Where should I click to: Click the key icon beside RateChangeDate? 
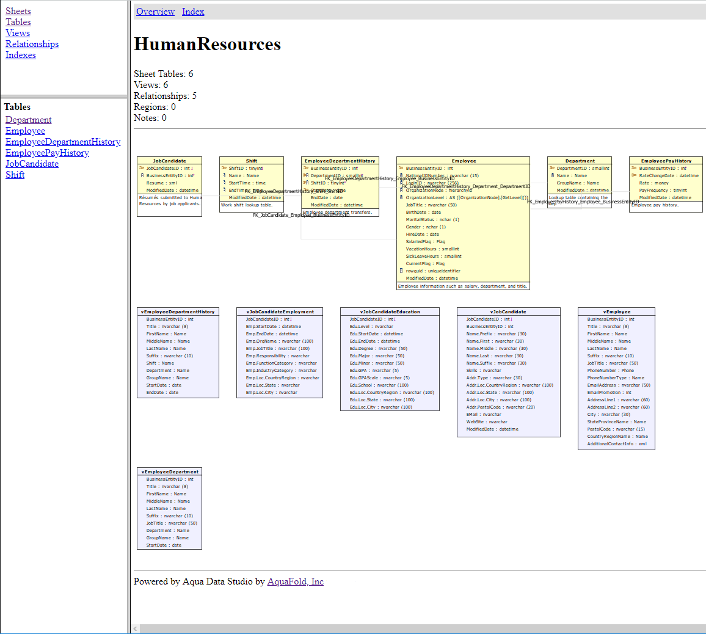pos(634,175)
